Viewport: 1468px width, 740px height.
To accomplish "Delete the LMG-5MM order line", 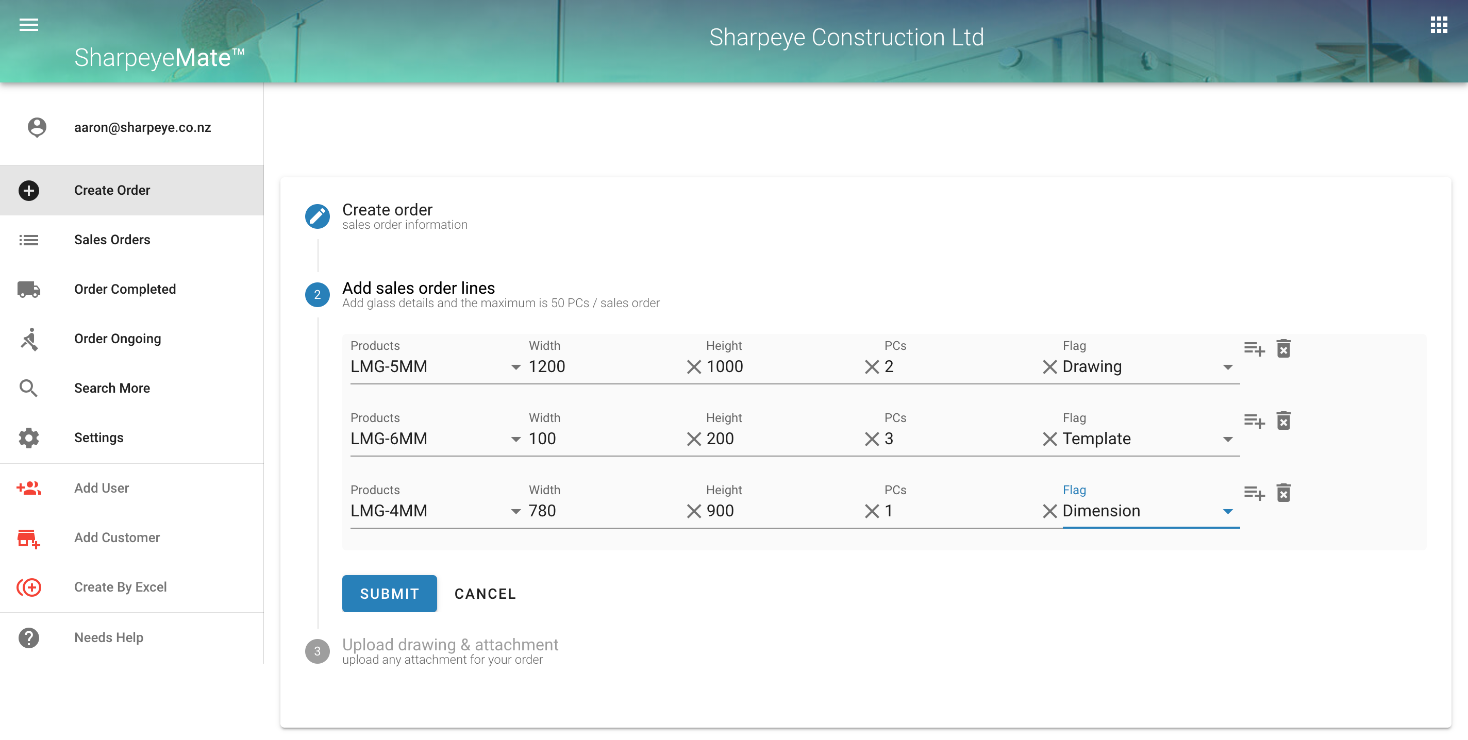I will point(1283,349).
